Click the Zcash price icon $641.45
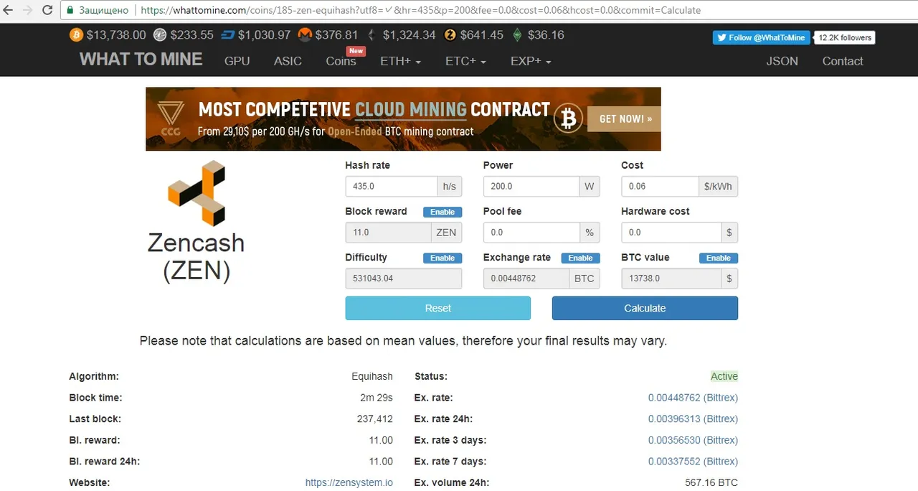 (x=450, y=34)
